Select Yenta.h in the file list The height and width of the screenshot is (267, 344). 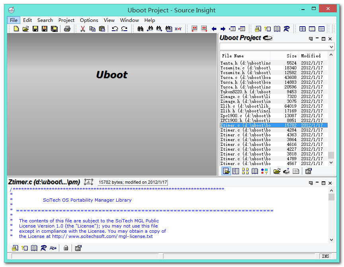click(x=274, y=63)
